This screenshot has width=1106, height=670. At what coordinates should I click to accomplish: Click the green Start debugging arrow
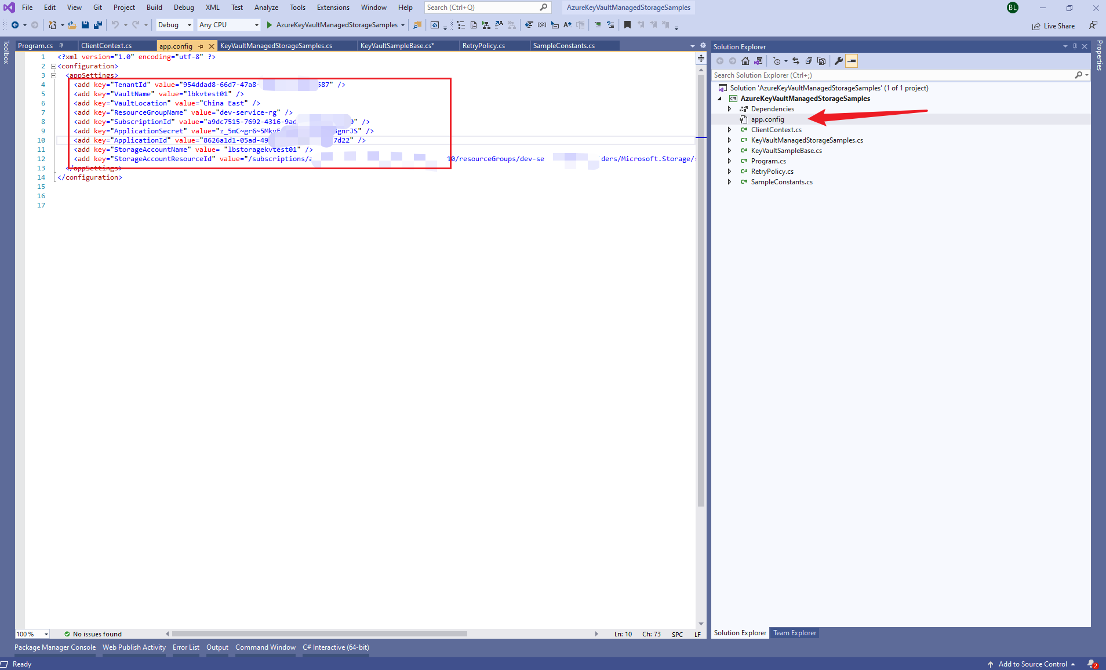pyautogui.click(x=270, y=25)
